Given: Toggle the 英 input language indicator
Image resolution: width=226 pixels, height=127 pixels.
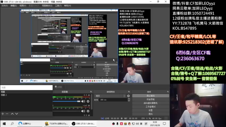Looking at the screenshot, I should (141, 124).
